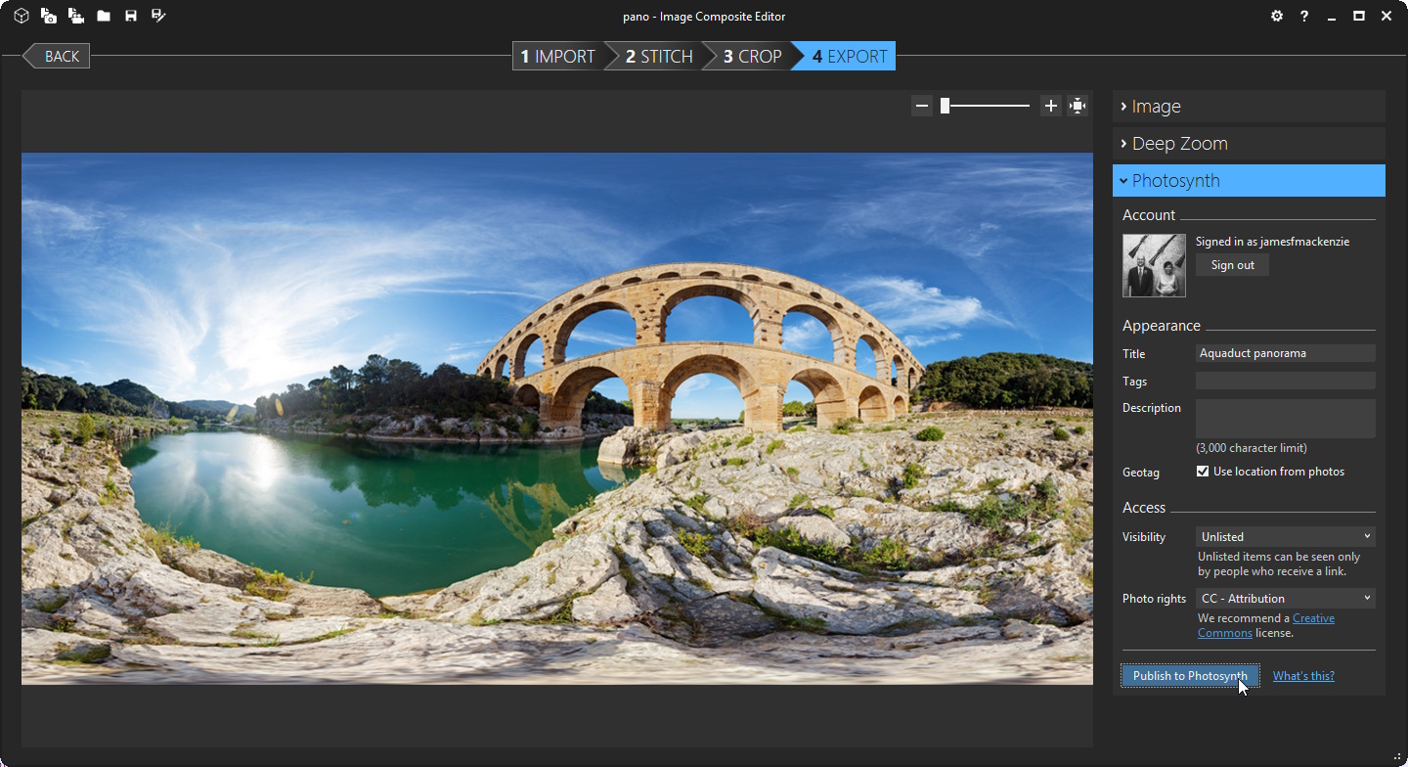Open an existing project file
The image size is (1408, 767).
(103, 16)
